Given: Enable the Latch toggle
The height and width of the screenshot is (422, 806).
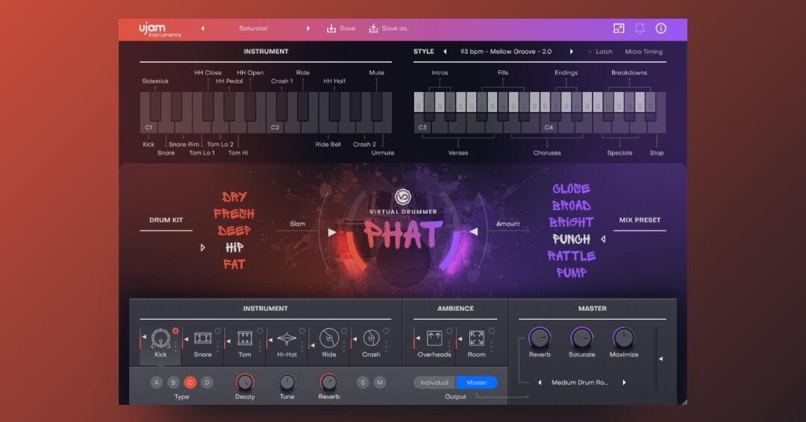Looking at the screenshot, I should pyautogui.click(x=600, y=52).
